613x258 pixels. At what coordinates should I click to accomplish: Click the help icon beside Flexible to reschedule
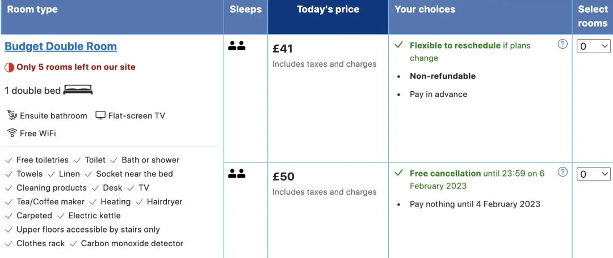(562, 44)
